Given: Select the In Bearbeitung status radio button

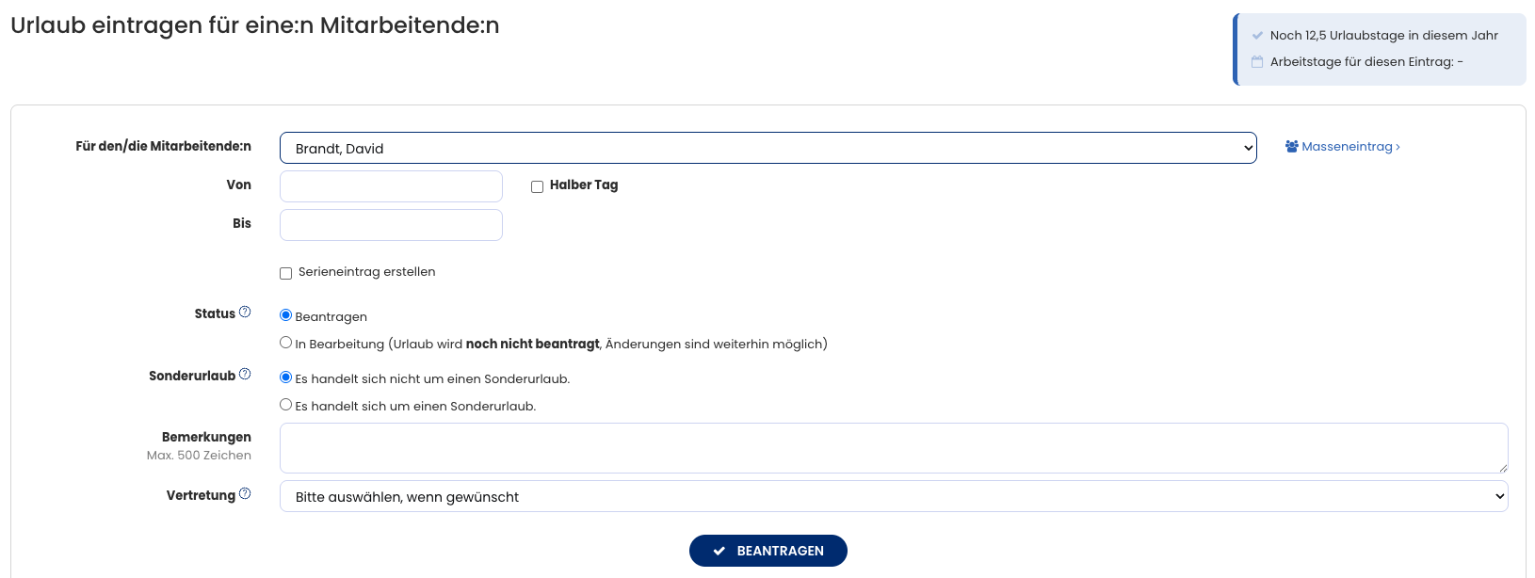Looking at the screenshot, I should pos(285,343).
